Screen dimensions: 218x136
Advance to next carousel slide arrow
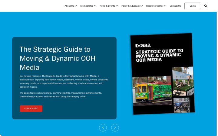115,128
